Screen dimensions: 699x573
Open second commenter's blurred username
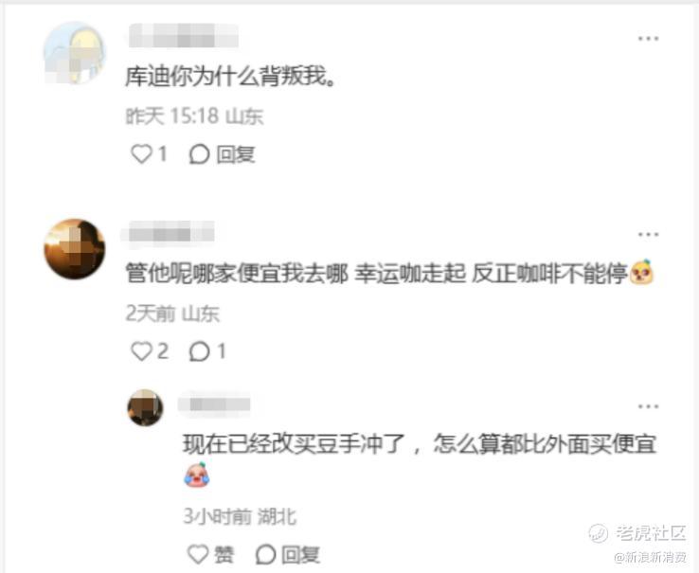pos(168,232)
